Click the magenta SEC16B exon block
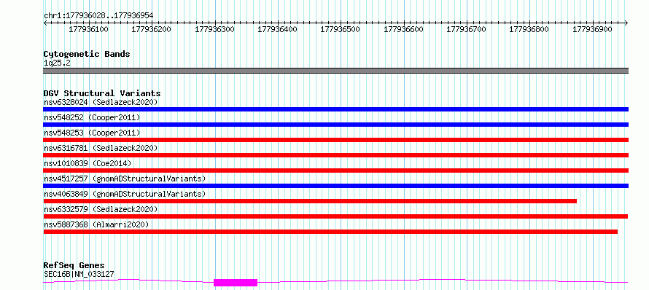The height and width of the screenshot is (290, 649). pos(236,283)
